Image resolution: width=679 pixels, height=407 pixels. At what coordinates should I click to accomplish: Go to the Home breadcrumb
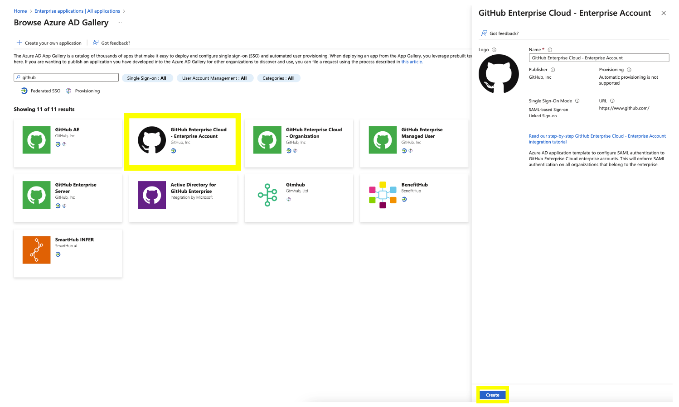20,11
